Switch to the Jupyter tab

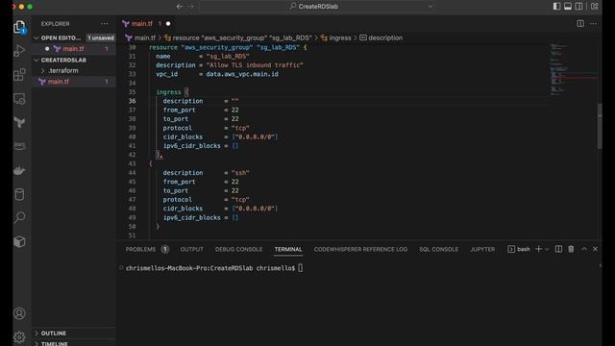(x=482, y=250)
